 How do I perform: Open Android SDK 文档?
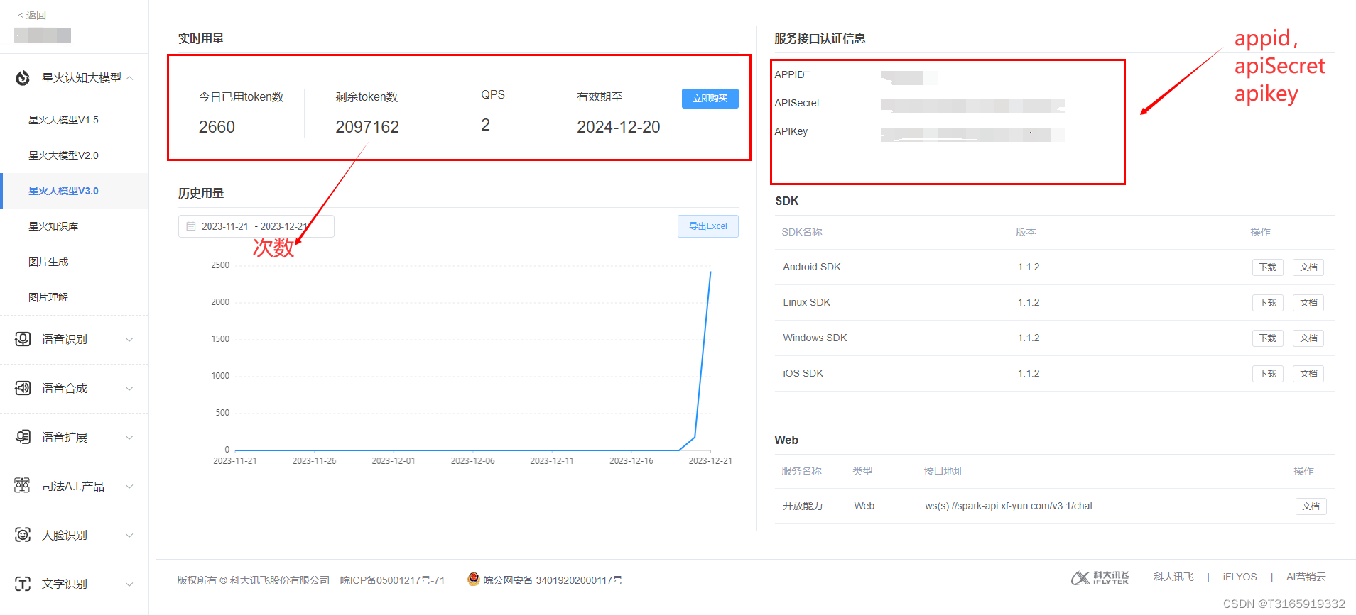[x=1308, y=267]
